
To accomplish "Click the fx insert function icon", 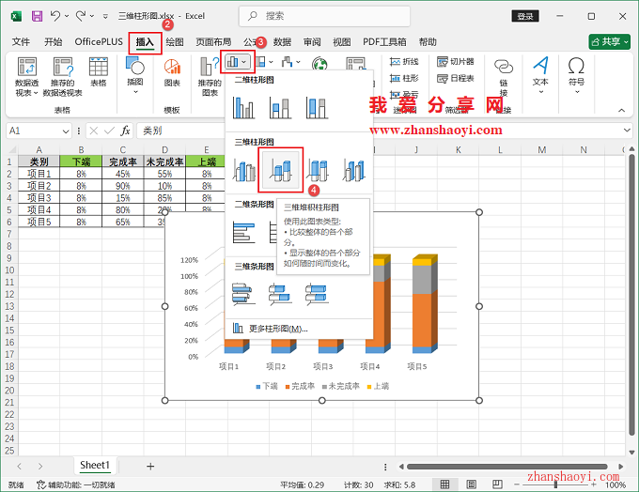I will coord(125,131).
